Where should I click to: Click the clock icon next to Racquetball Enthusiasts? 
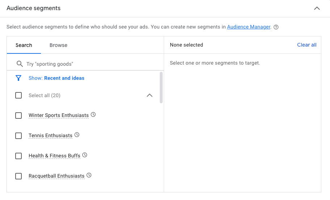pyautogui.click(x=89, y=175)
